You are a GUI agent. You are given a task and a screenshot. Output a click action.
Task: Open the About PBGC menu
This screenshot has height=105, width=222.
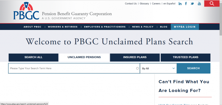(x=32, y=27)
